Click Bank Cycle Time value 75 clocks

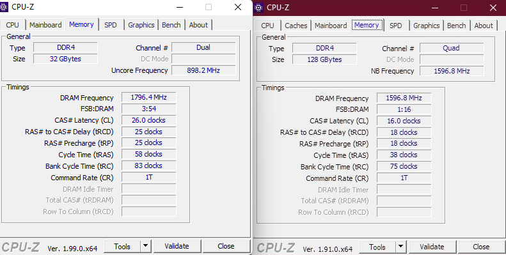pyautogui.click(x=404, y=166)
